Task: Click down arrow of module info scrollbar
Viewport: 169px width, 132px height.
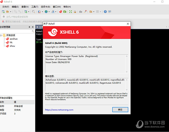Action: point(127,90)
